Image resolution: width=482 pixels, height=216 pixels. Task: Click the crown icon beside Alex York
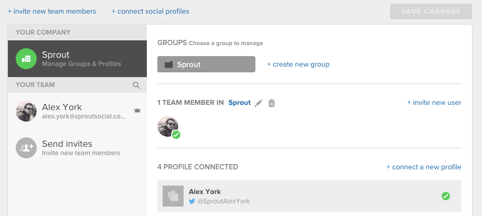point(137,110)
